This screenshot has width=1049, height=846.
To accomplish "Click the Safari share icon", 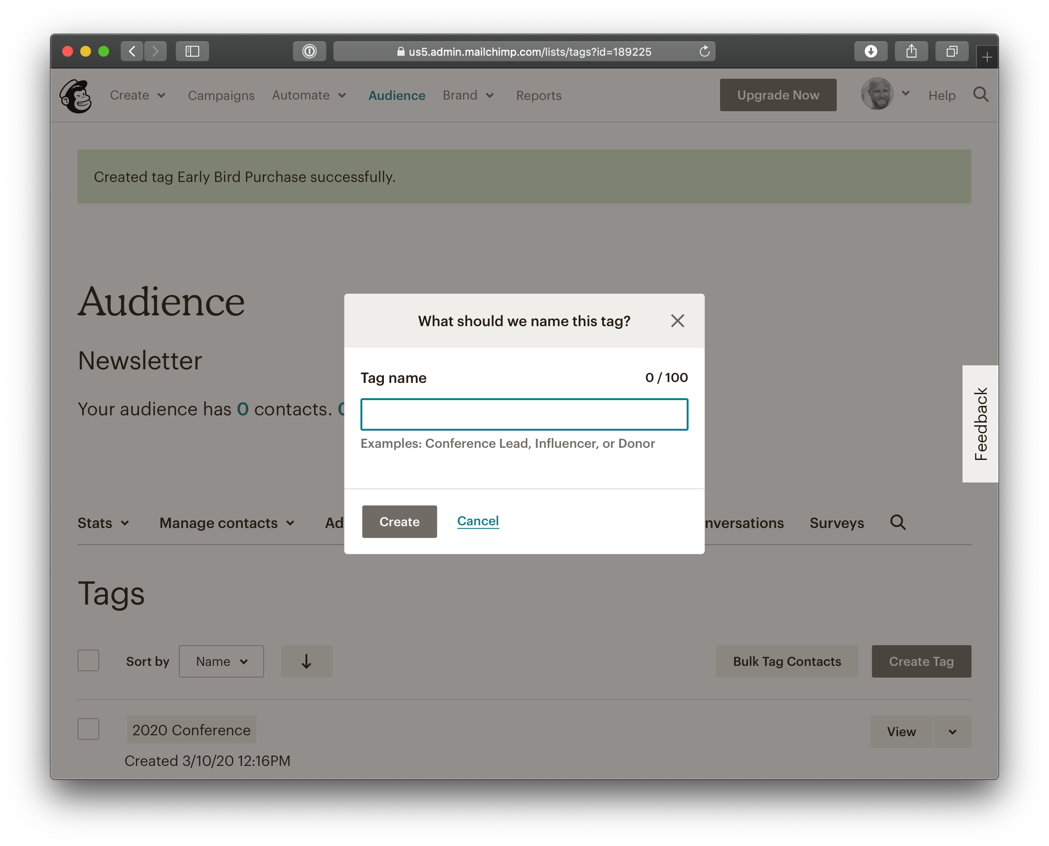I will pos(911,51).
